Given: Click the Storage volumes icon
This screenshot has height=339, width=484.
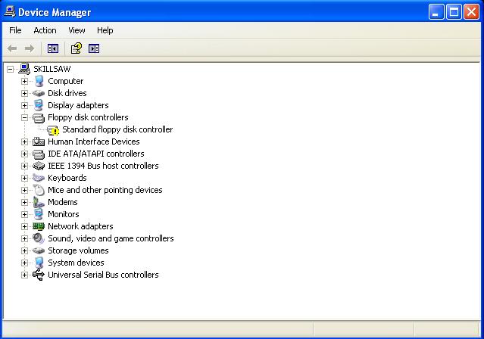Looking at the screenshot, I should pyautogui.click(x=39, y=250).
